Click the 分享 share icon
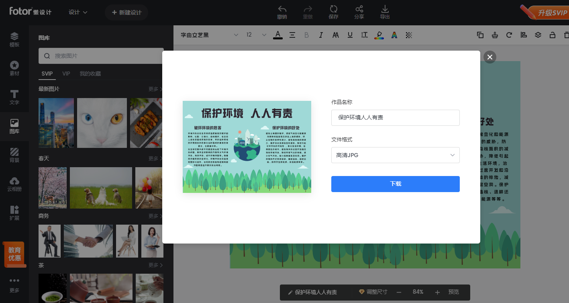 pos(359,12)
